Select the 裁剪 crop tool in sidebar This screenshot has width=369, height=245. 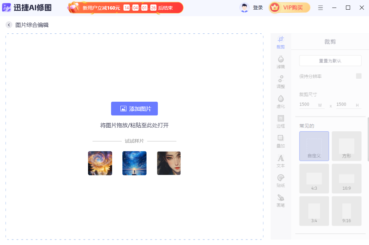tap(280, 42)
